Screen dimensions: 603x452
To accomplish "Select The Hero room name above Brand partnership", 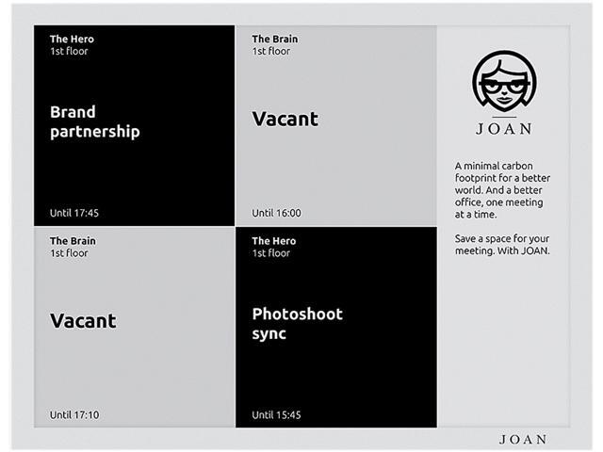I will 72,40.
